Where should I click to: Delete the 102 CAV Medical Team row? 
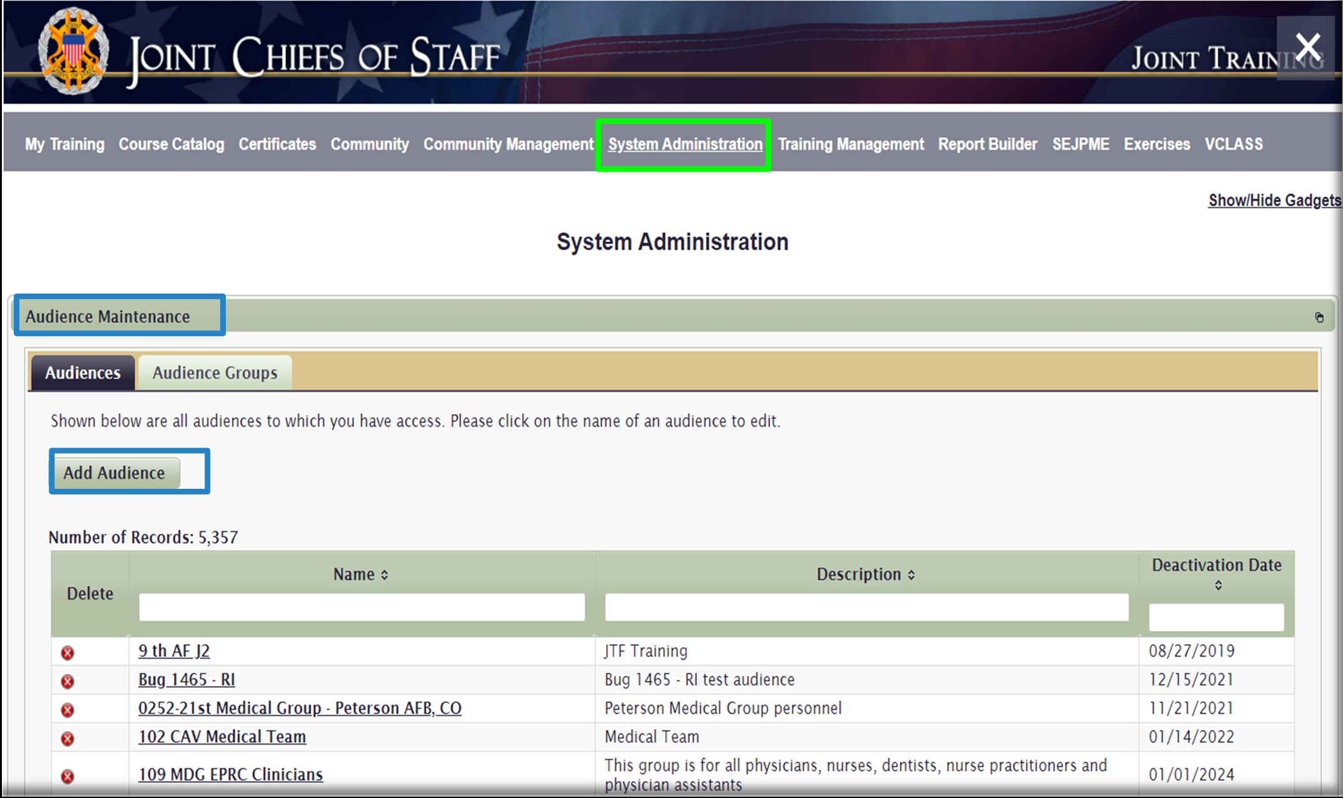[68, 739]
